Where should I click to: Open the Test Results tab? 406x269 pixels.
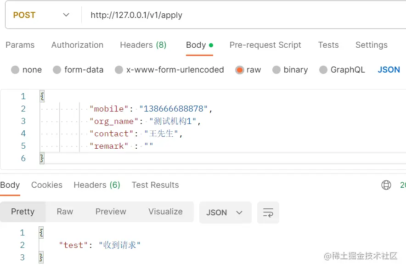[155, 185]
